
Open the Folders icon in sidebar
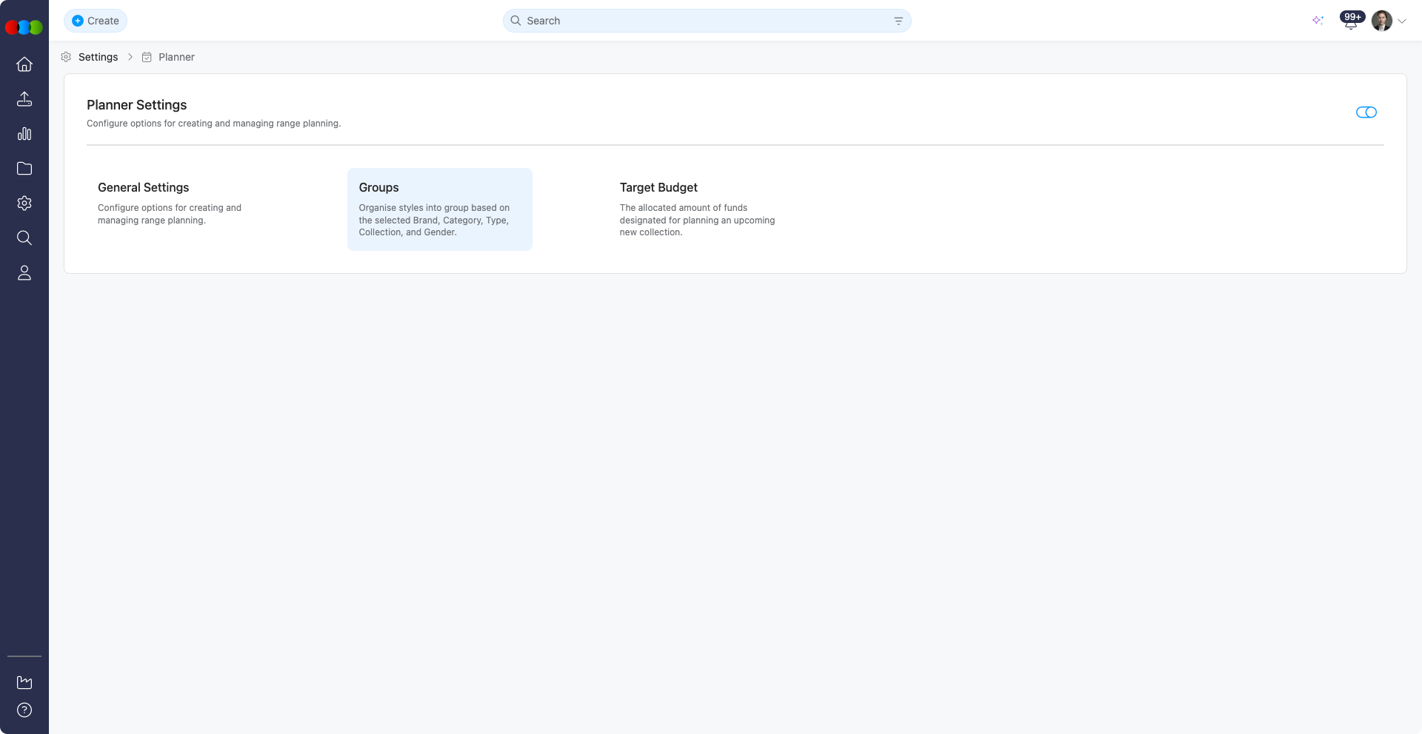pyautogui.click(x=24, y=169)
